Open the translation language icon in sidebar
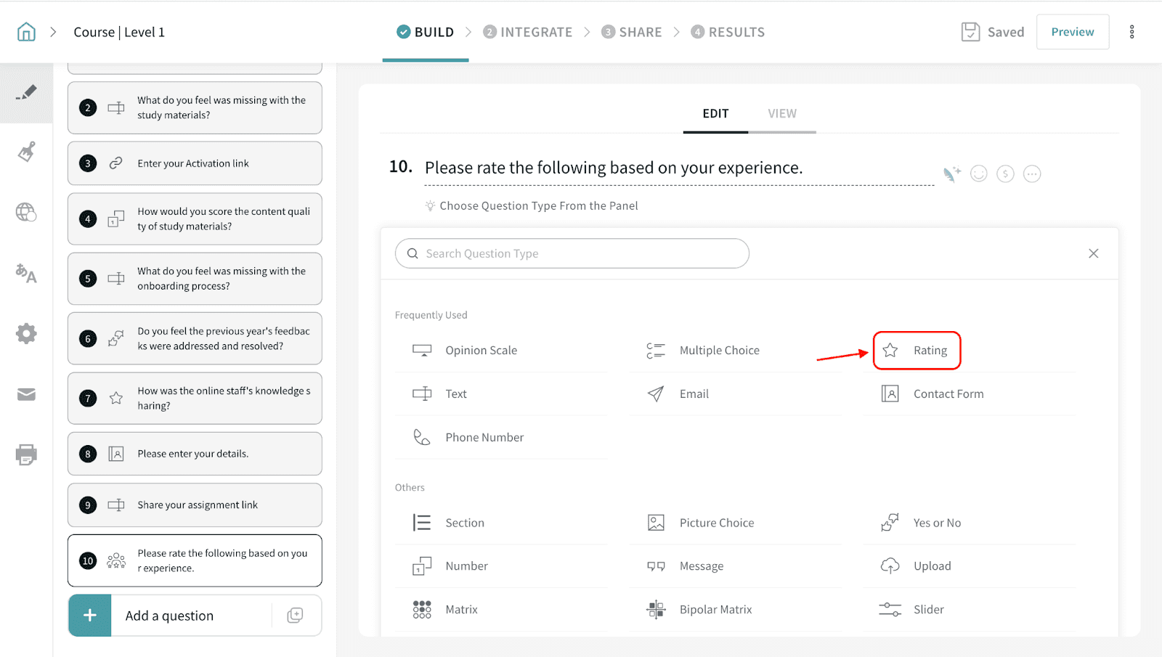Screen dimensions: 1162x657 pos(26,273)
